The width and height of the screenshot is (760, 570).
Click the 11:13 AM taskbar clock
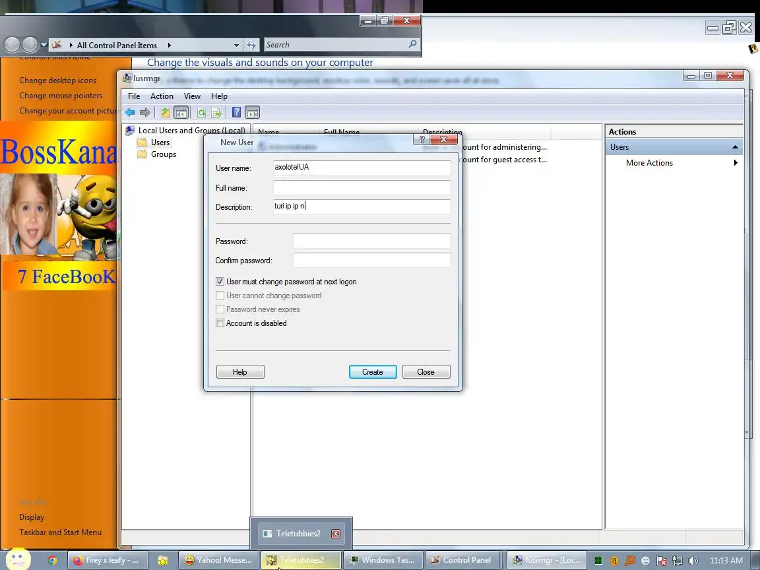pyautogui.click(x=726, y=561)
